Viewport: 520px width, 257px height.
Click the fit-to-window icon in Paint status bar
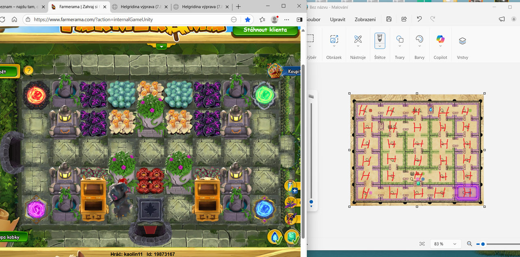coord(422,244)
